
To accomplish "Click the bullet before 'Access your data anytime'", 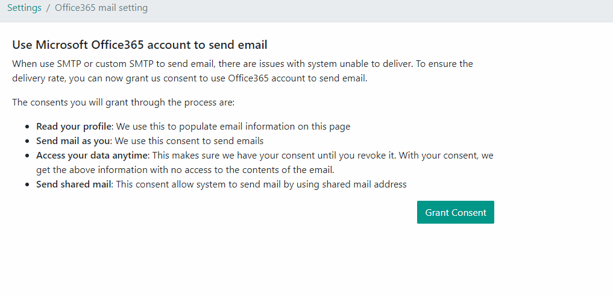I will pos(27,156).
